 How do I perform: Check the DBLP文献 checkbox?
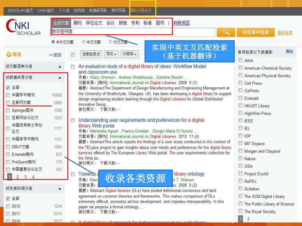click(x=8, y=147)
